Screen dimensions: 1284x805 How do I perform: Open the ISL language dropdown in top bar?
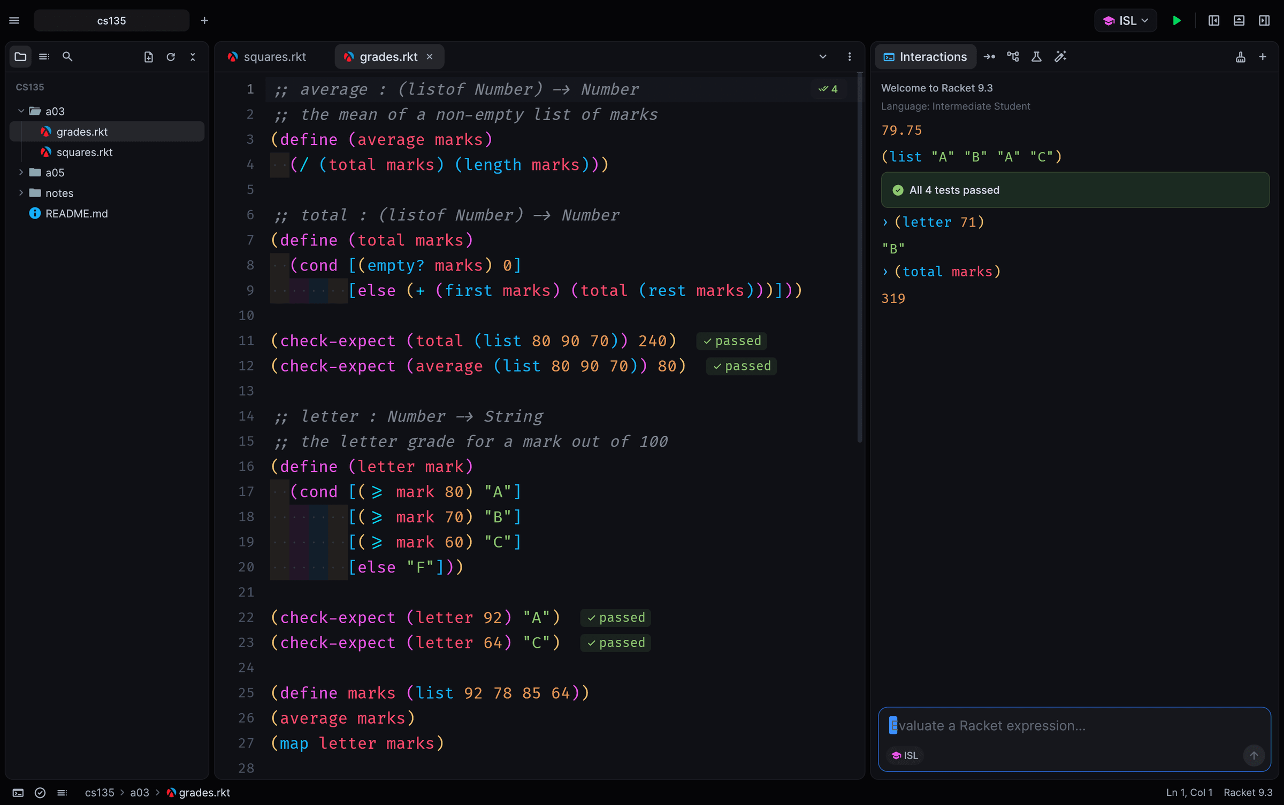point(1126,20)
